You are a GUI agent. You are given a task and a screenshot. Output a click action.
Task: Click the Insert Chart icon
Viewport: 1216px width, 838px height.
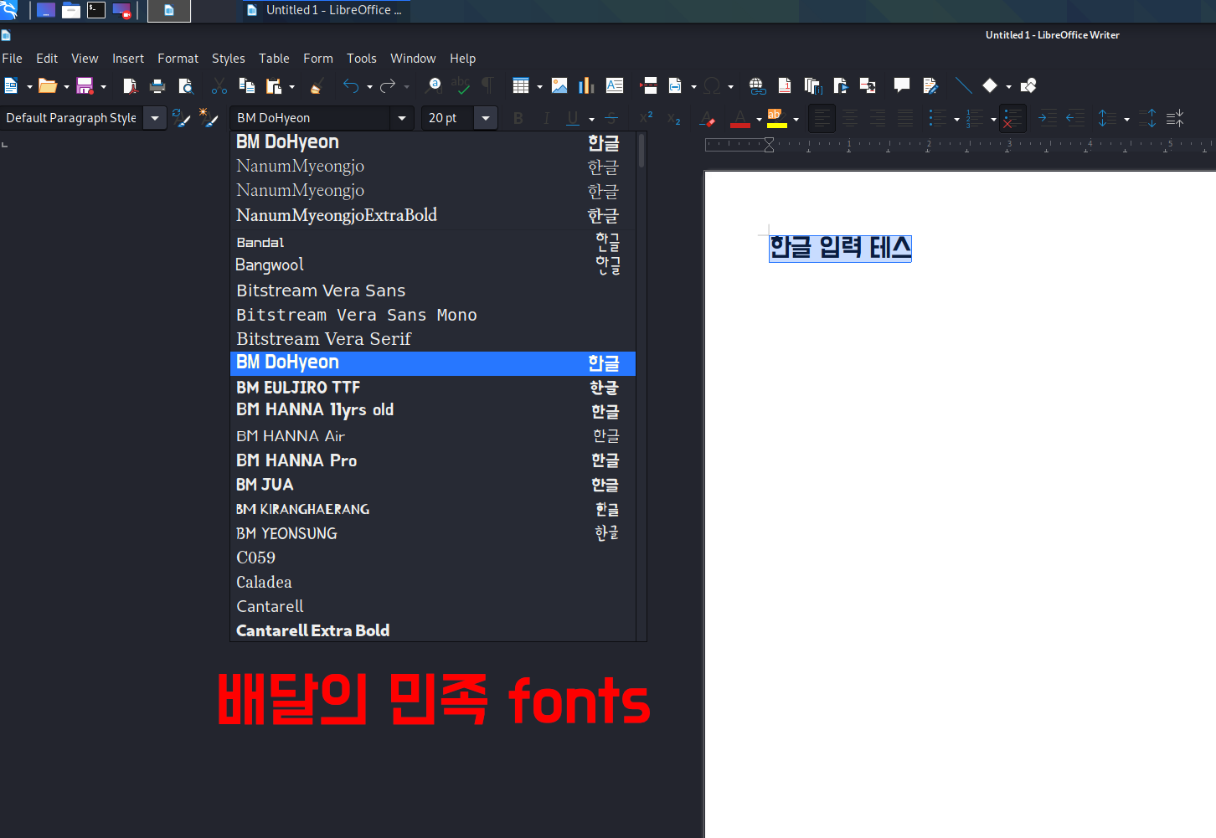pyautogui.click(x=587, y=85)
